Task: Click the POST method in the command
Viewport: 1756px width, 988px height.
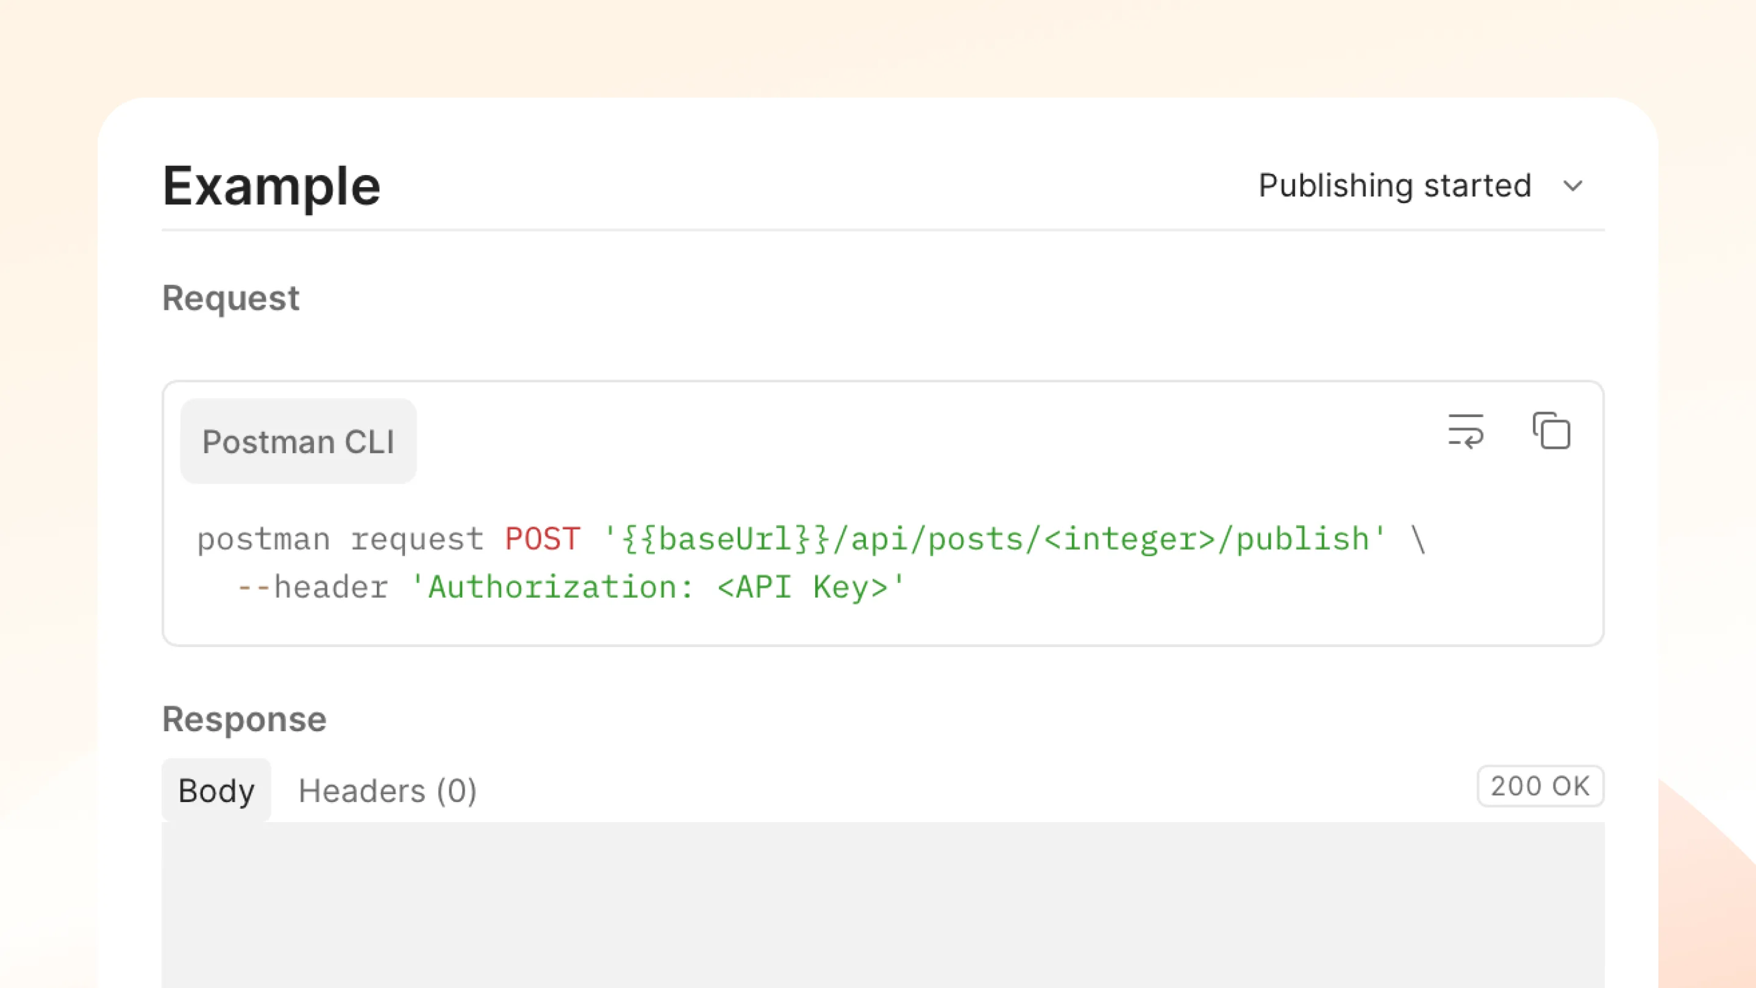Action: [x=543, y=539]
